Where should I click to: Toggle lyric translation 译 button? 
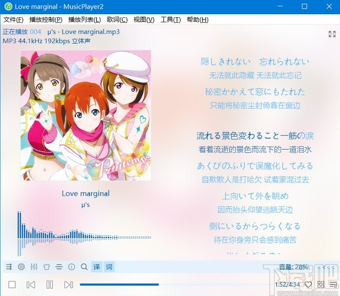tap(97, 267)
